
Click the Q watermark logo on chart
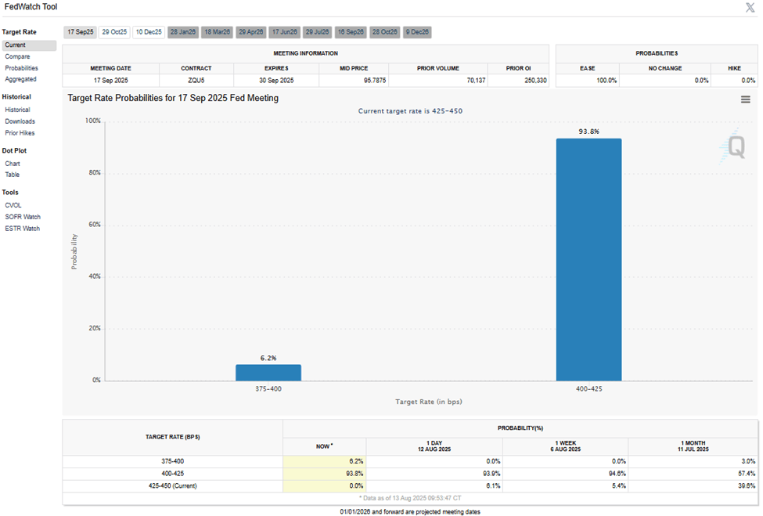[x=735, y=147]
